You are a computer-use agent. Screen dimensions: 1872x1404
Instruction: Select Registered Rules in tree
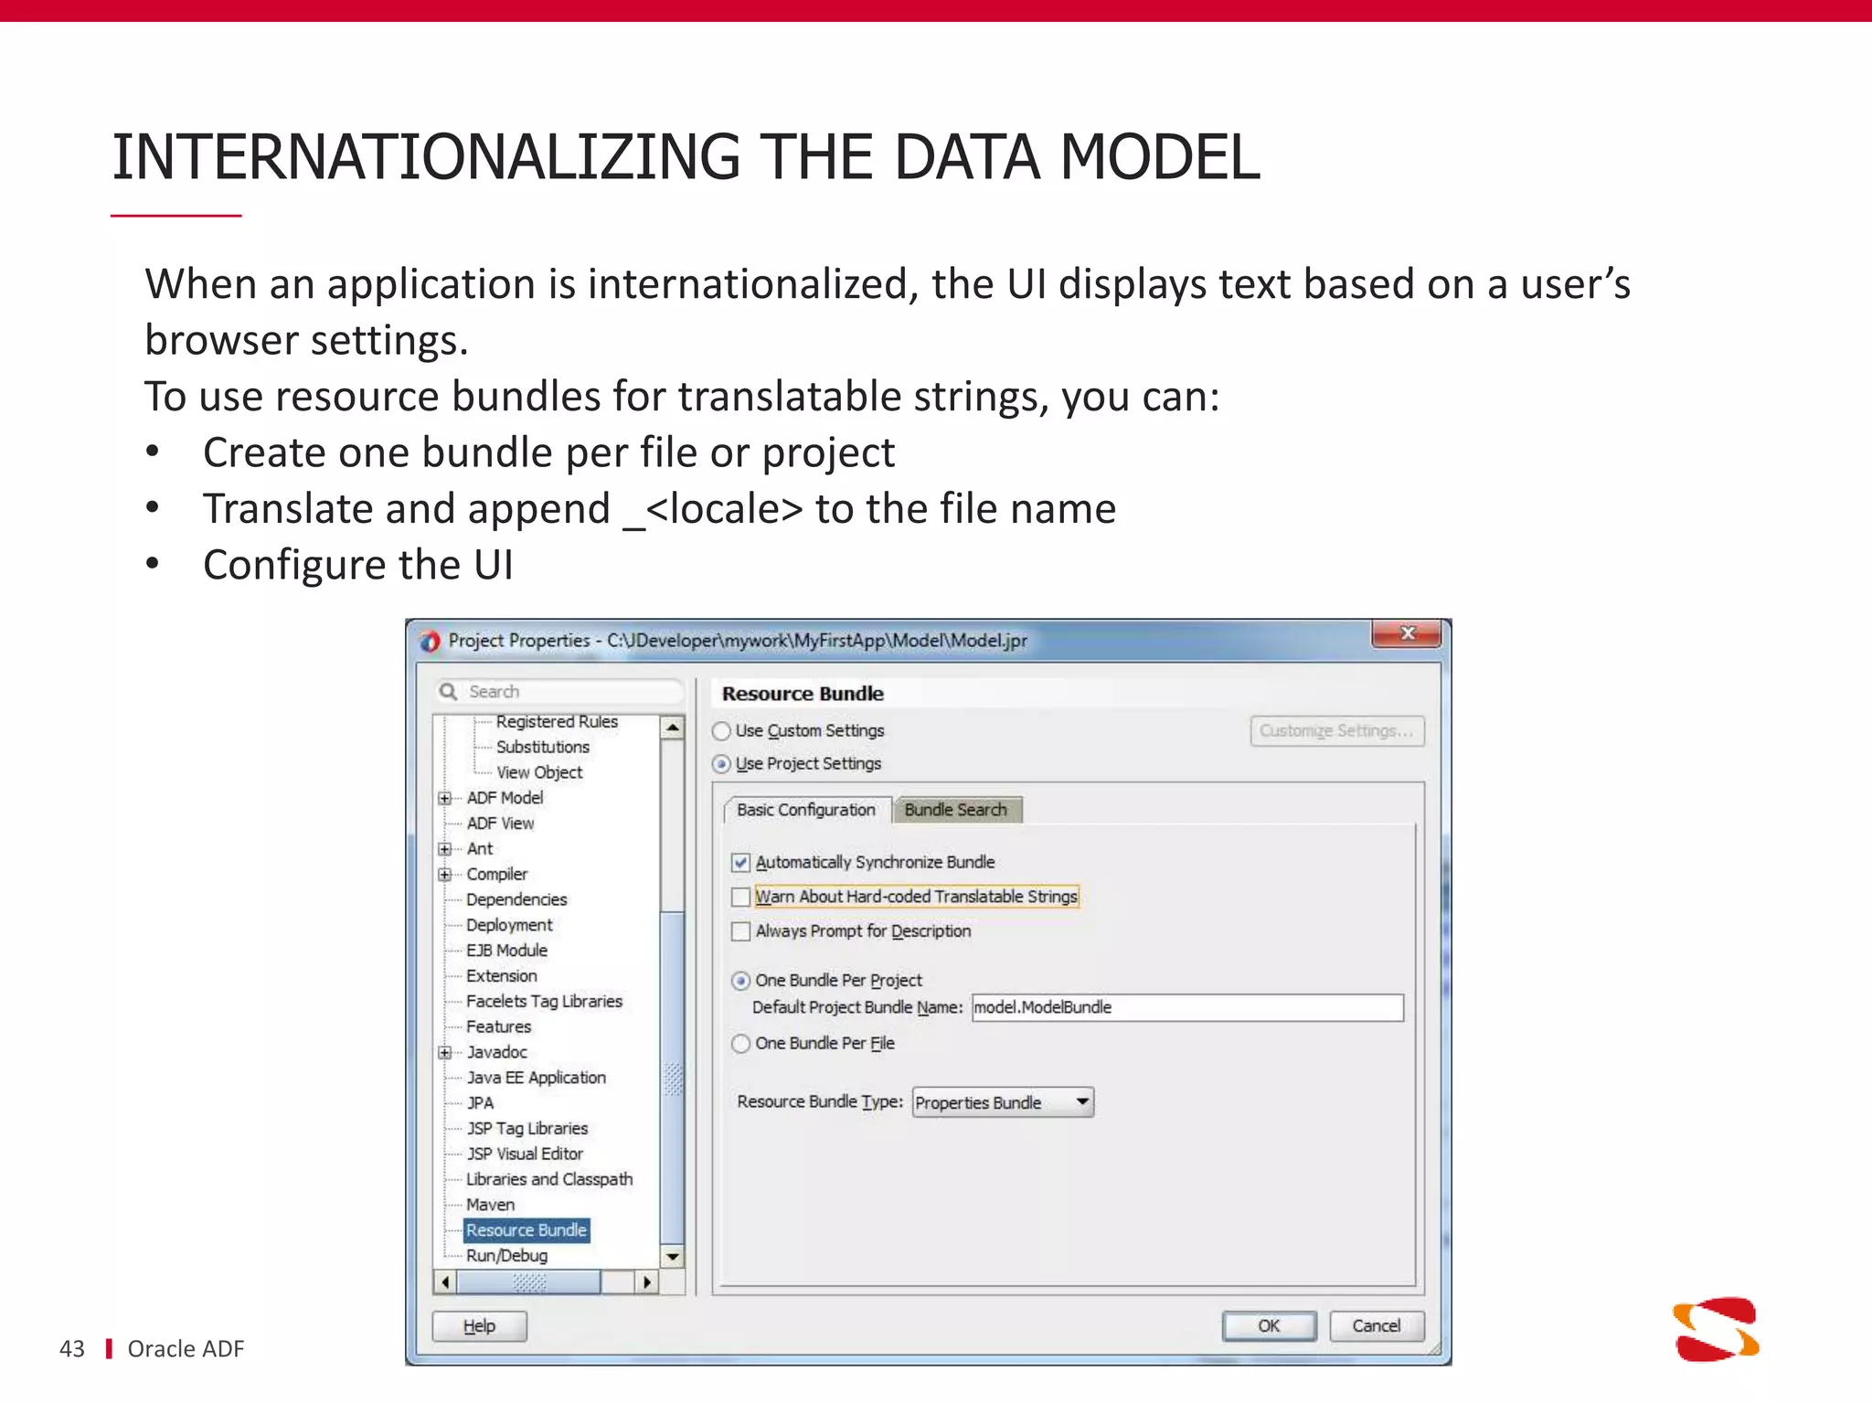pyautogui.click(x=557, y=722)
